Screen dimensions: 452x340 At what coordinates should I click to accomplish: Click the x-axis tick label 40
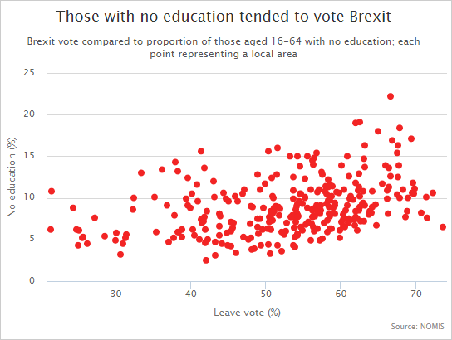190,294
